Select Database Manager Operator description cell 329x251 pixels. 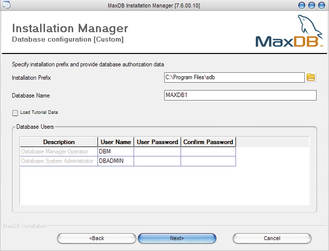click(59, 151)
